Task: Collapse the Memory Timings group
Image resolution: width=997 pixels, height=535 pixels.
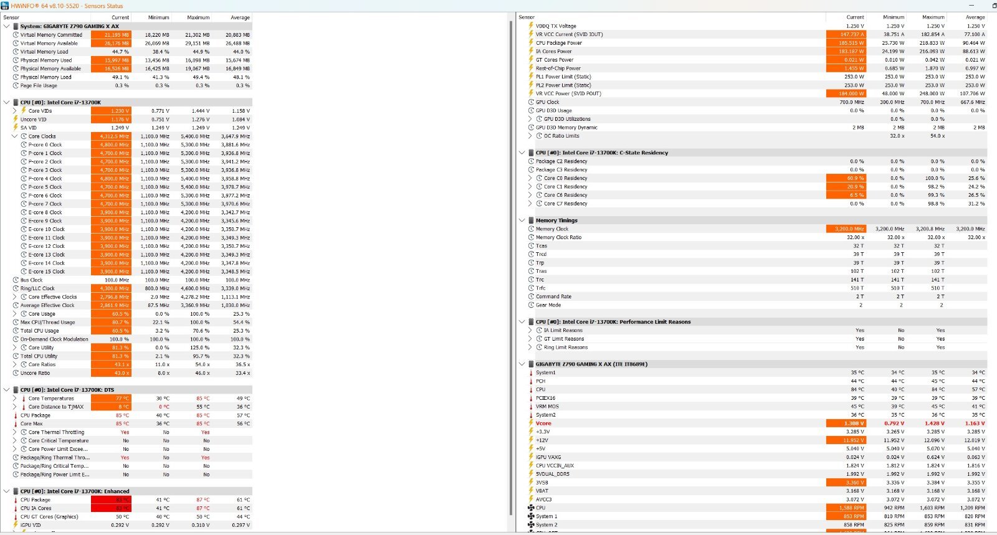Action: pyautogui.click(x=522, y=220)
